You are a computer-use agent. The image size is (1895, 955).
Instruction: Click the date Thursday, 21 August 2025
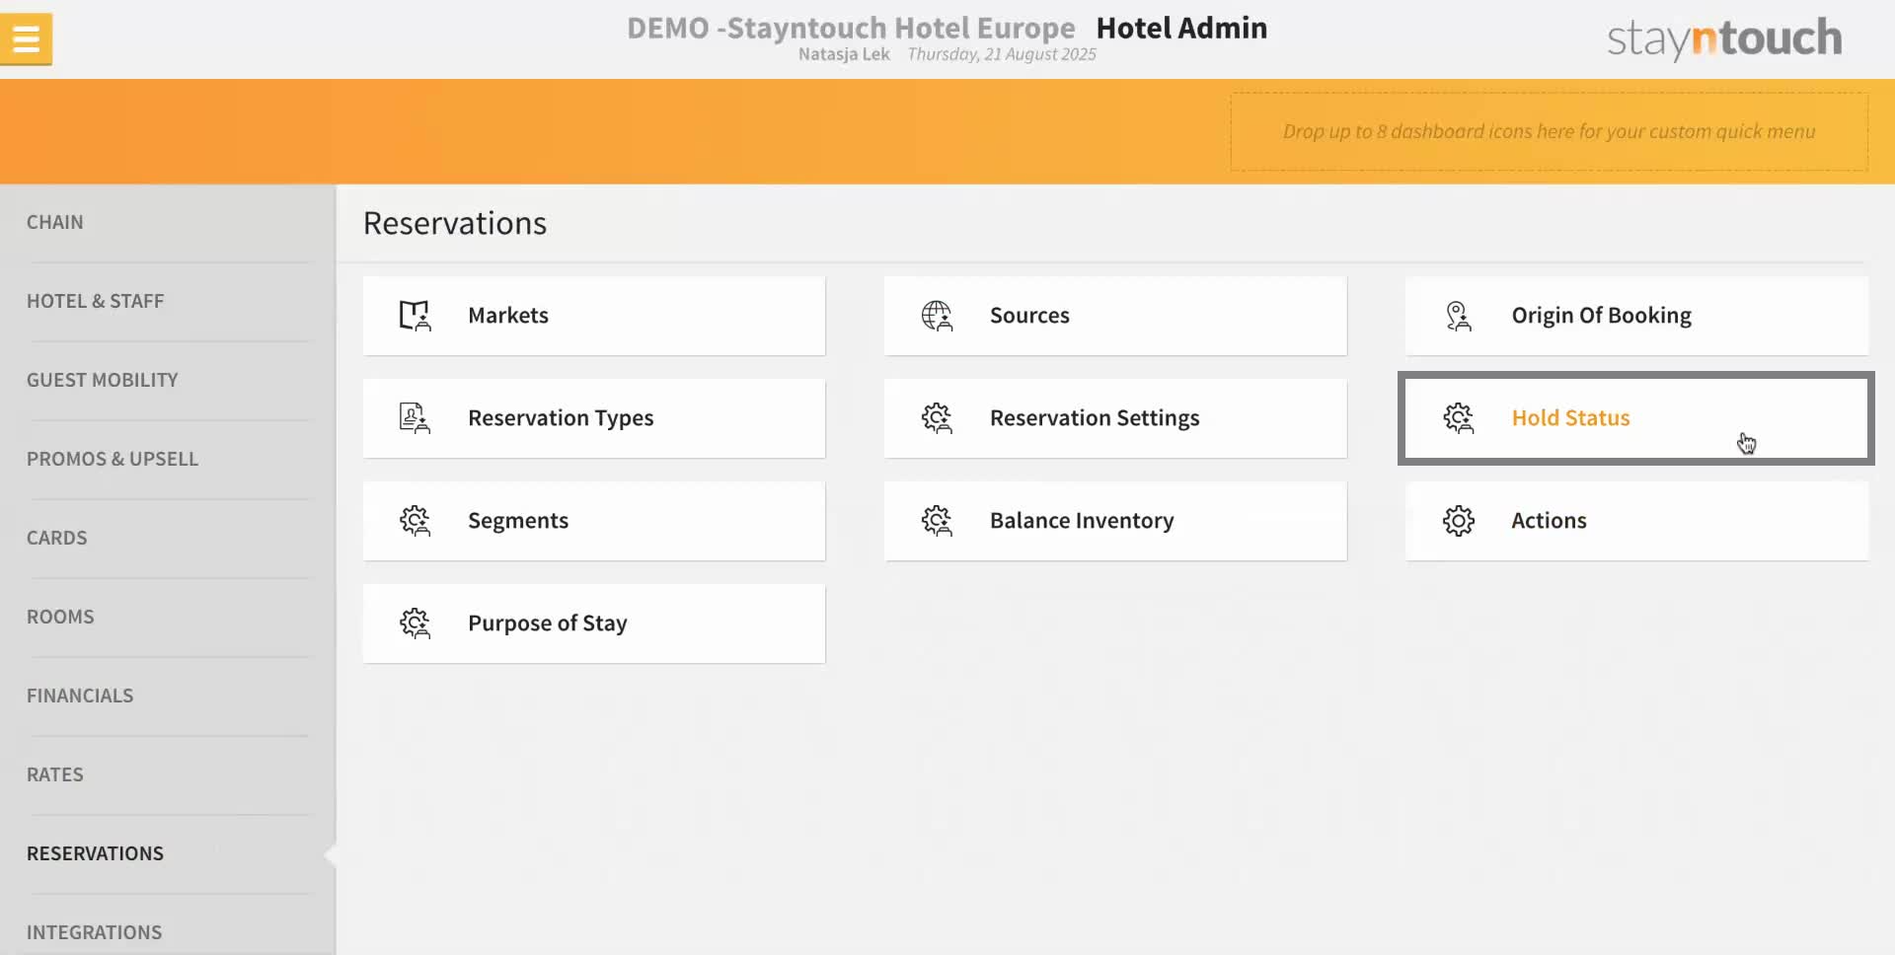point(1002,54)
